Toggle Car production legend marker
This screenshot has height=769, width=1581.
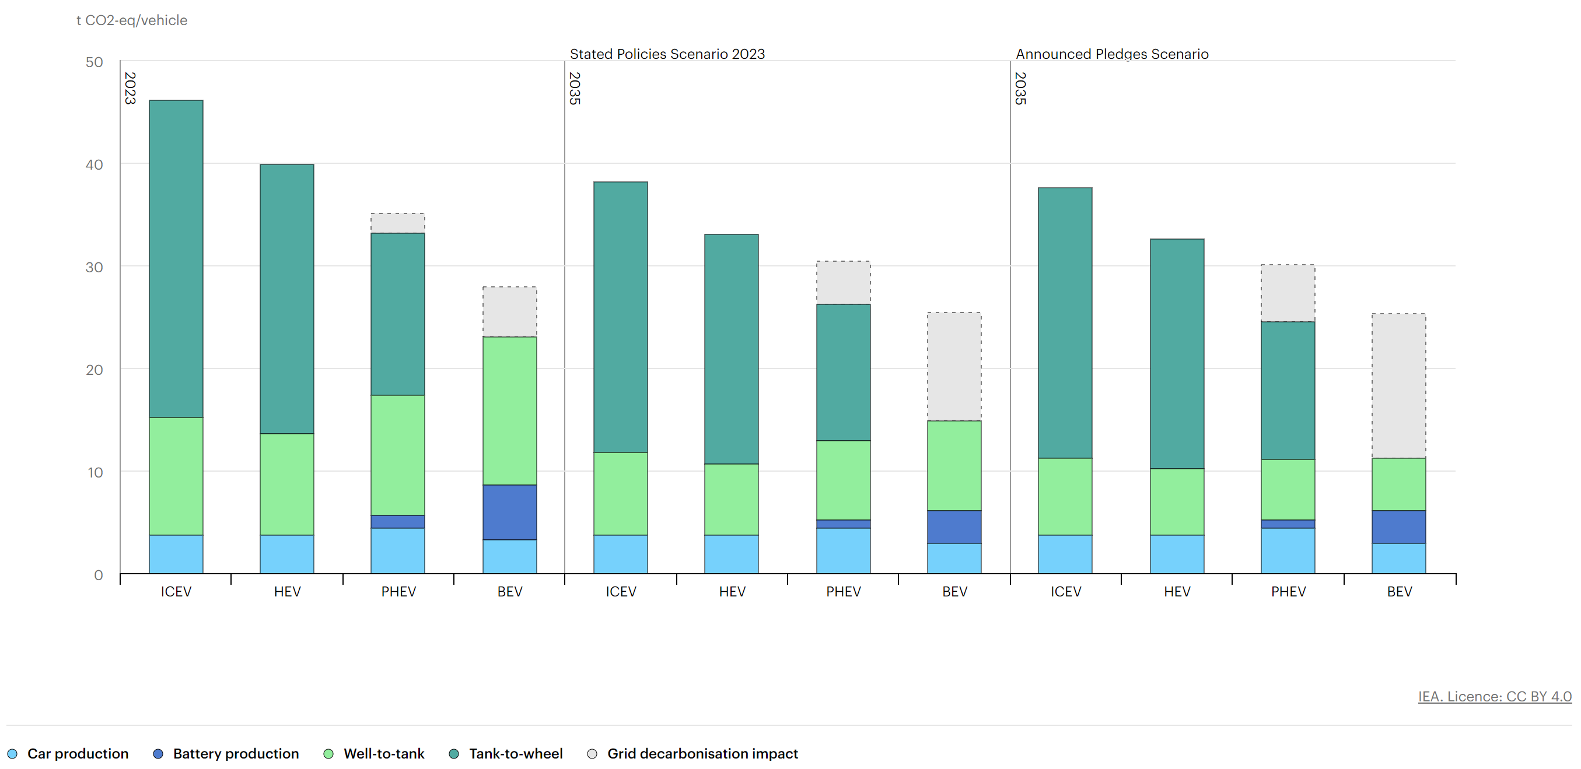coord(12,754)
